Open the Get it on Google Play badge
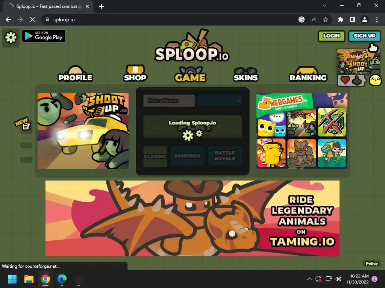The image size is (385, 288). pyautogui.click(x=44, y=36)
